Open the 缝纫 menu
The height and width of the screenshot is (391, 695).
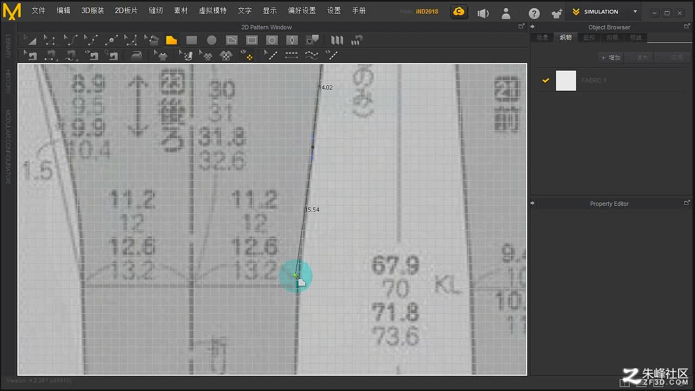pos(156,10)
